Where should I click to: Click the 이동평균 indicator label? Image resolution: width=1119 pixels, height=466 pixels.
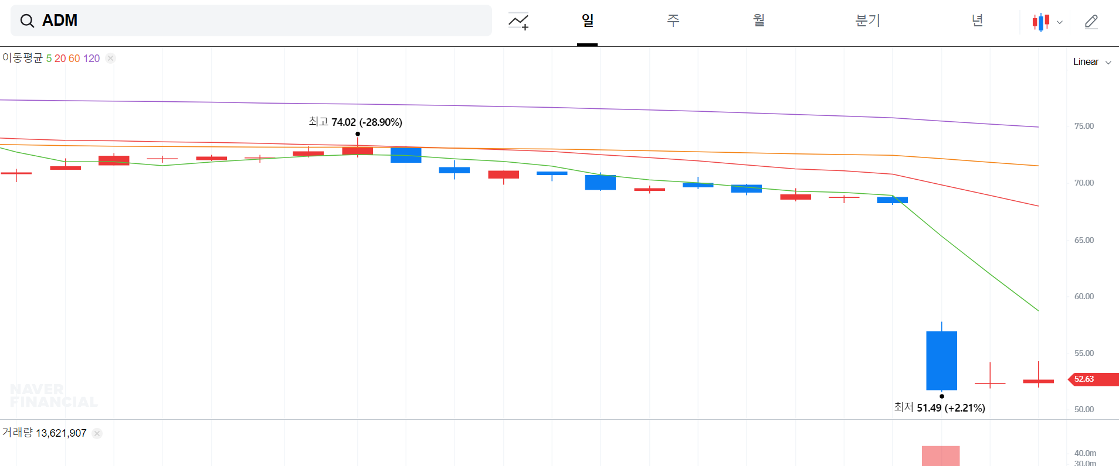click(x=22, y=58)
